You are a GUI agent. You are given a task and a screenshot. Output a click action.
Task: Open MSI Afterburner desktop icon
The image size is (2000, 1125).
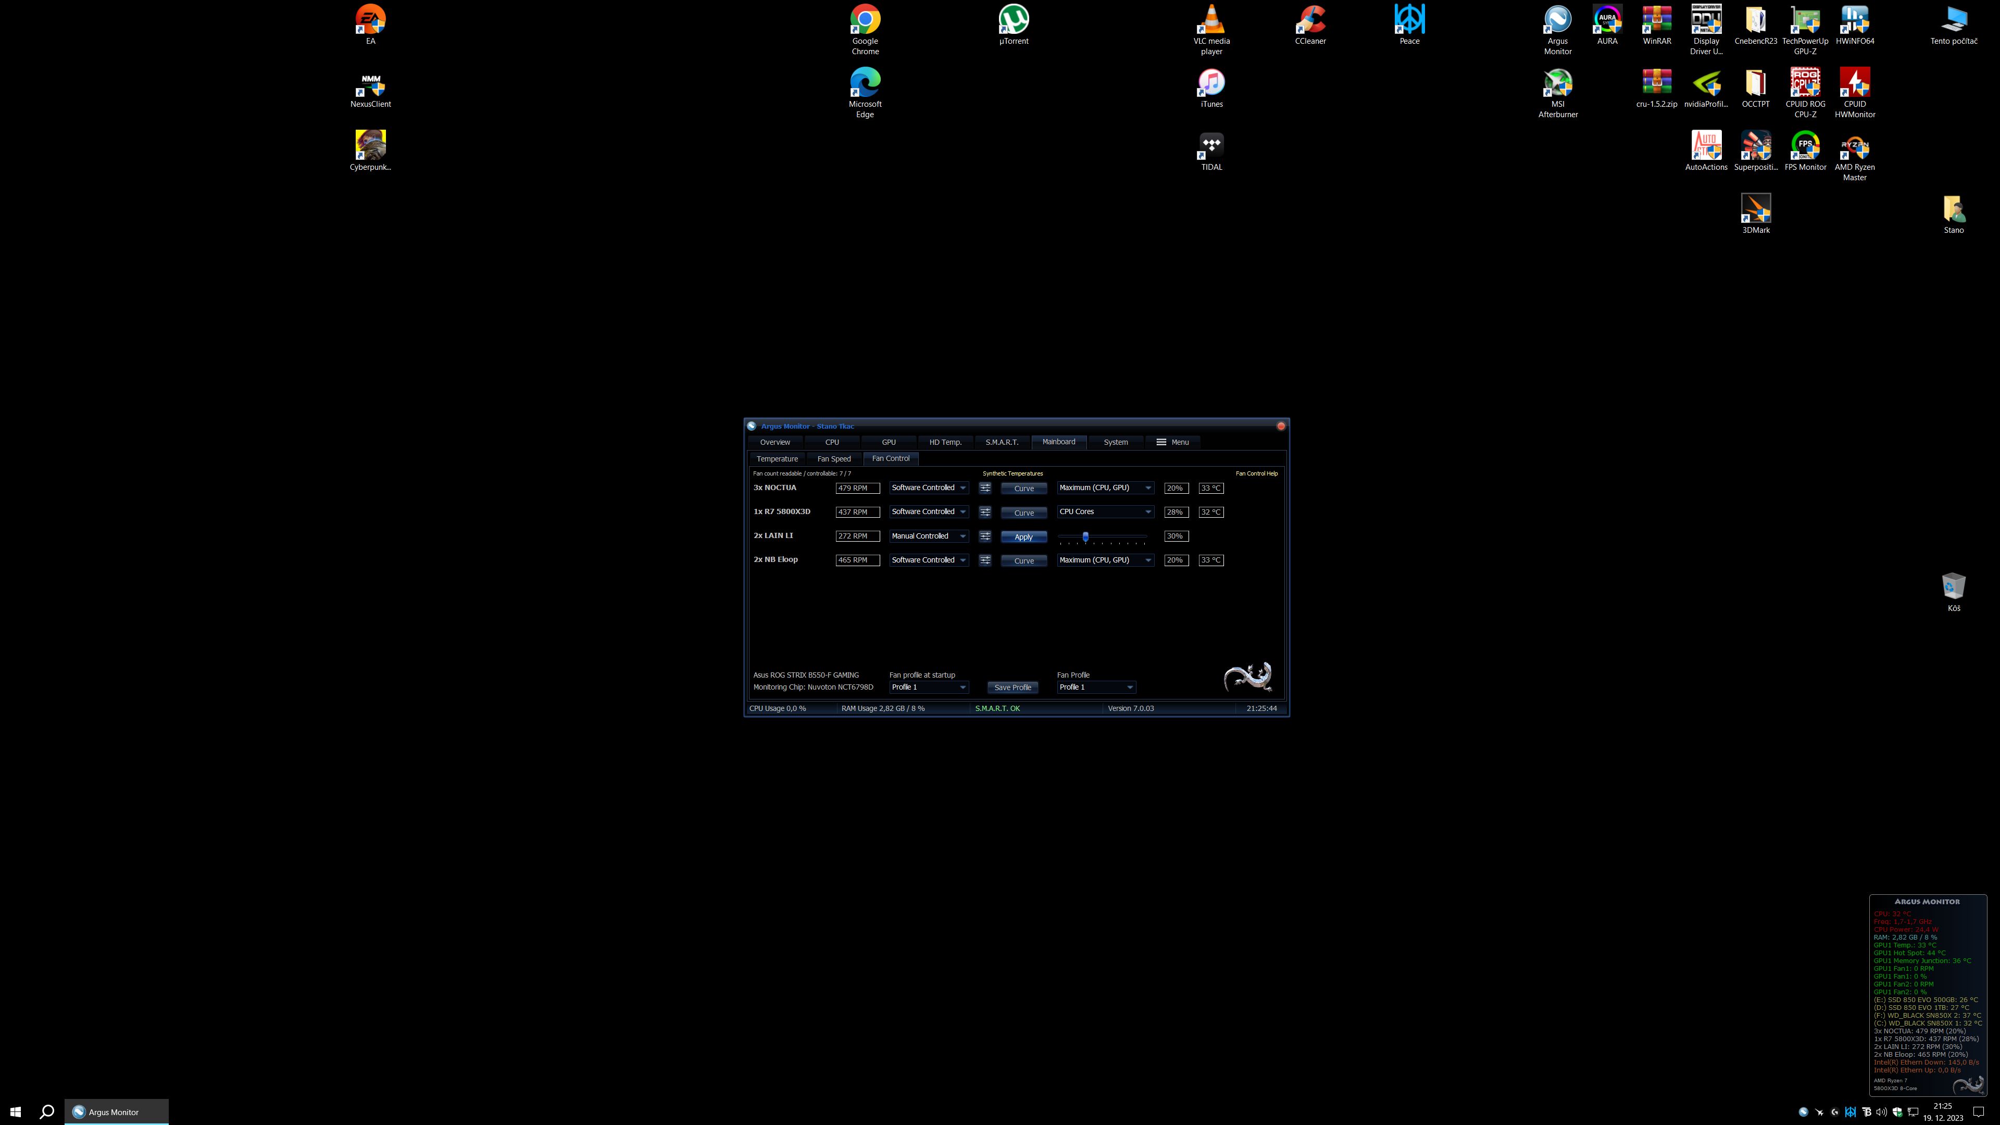pyautogui.click(x=1557, y=82)
